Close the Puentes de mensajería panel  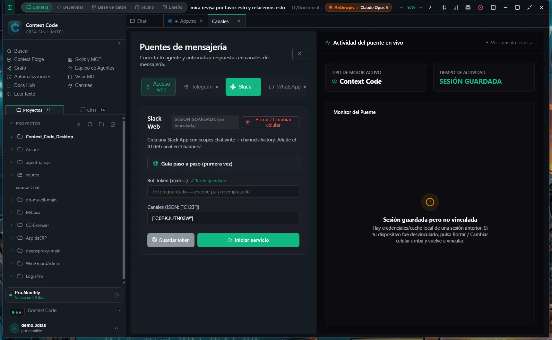[x=299, y=54]
